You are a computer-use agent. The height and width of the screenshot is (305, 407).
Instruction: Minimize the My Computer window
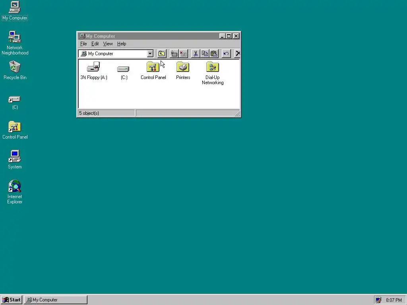222,36
